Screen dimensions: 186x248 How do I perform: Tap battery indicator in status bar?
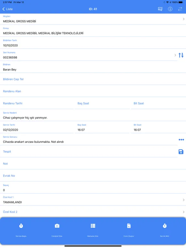point(181,2)
